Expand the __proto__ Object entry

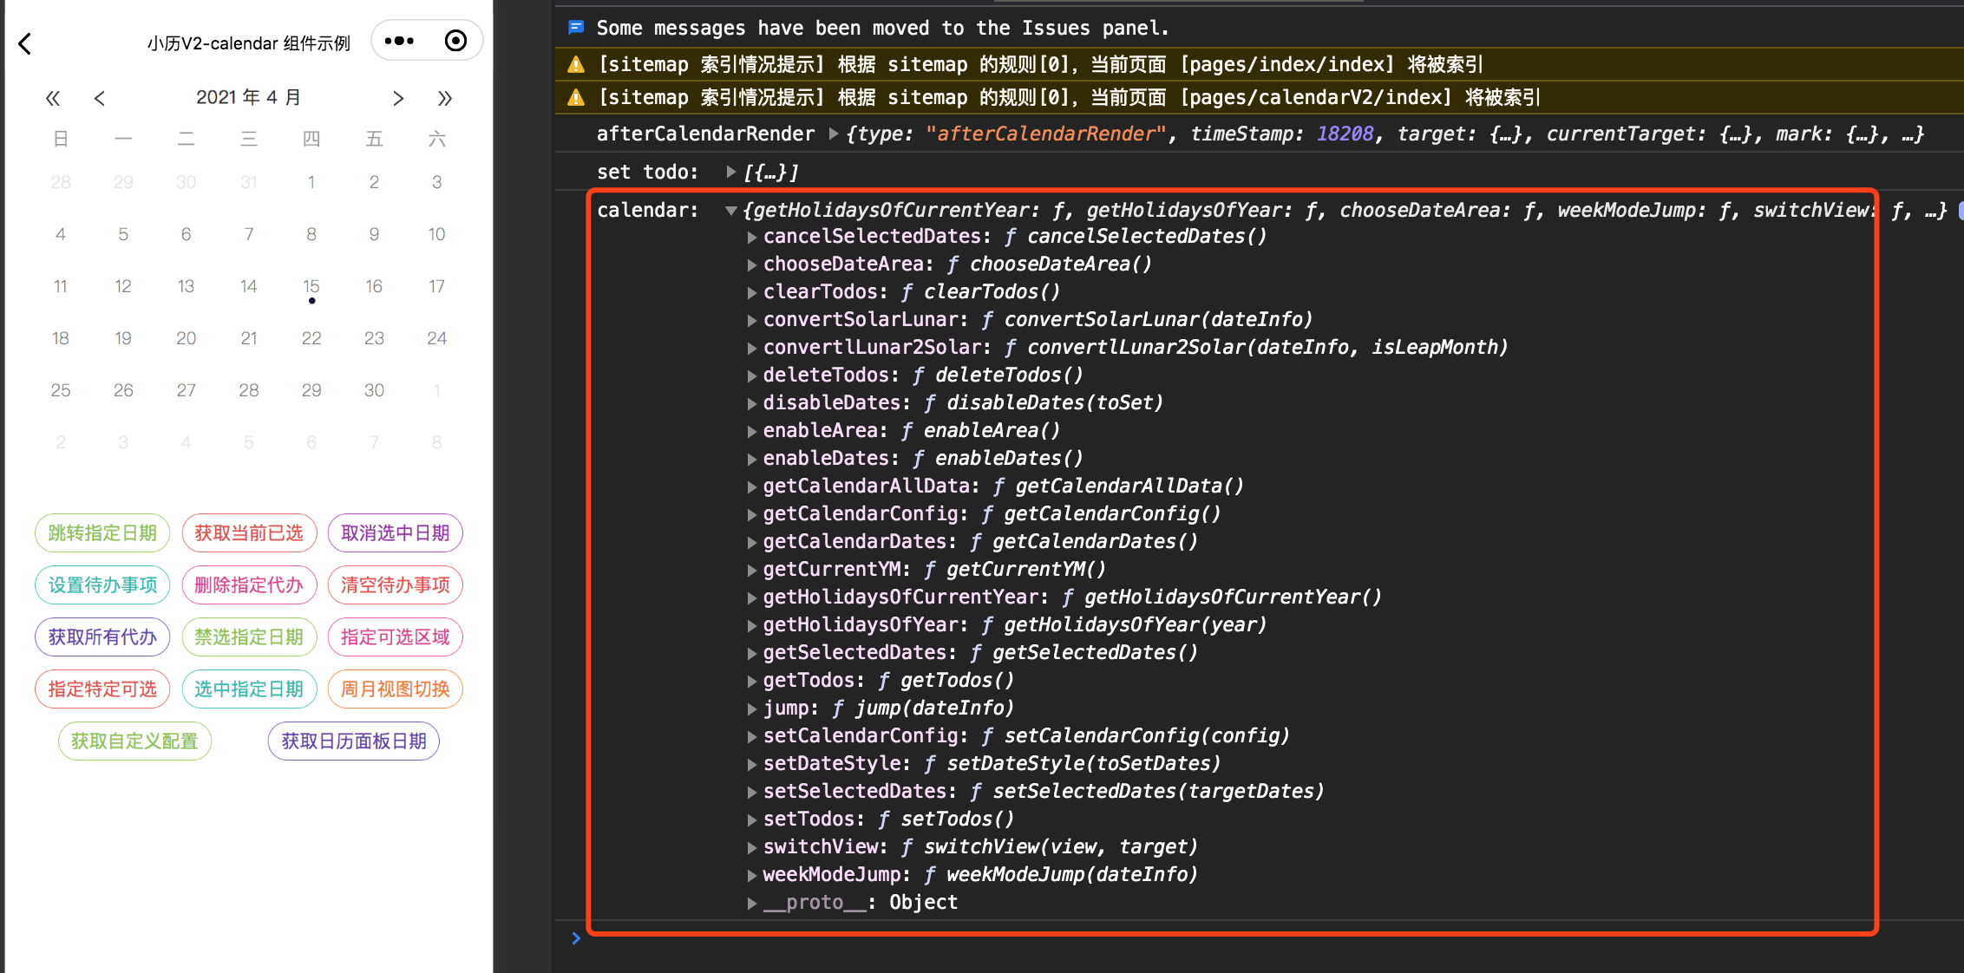click(751, 902)
